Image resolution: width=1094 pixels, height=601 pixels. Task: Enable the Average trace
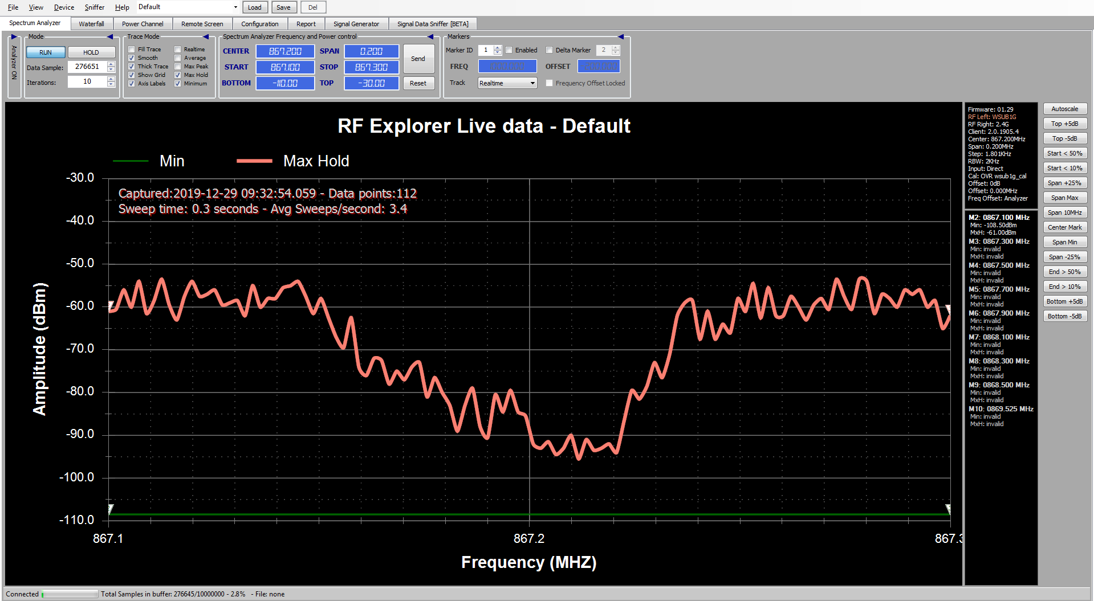click(x=178, y=58)
